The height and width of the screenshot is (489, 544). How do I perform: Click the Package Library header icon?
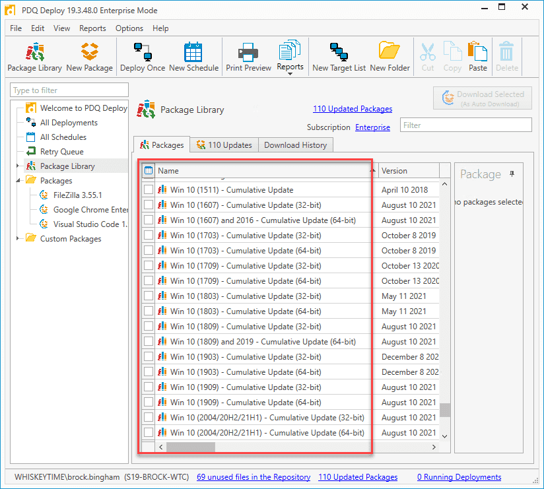(146, 110)
